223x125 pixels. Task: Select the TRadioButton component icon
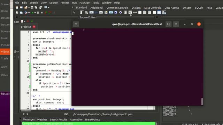pyautogui.click(x=121, y=12)
